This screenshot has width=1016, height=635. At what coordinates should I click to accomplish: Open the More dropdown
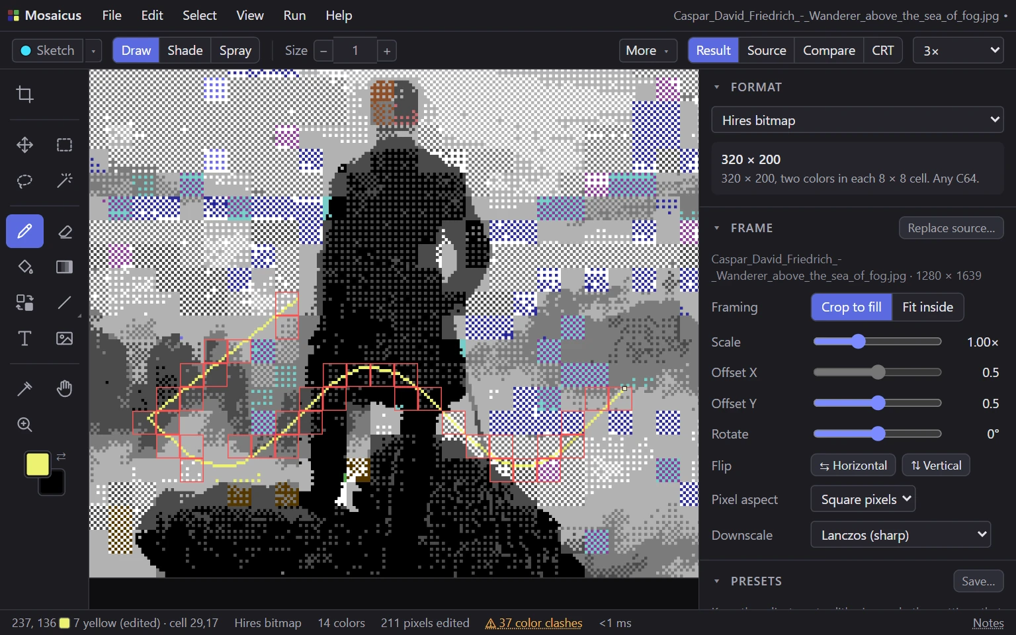(648, 50)
